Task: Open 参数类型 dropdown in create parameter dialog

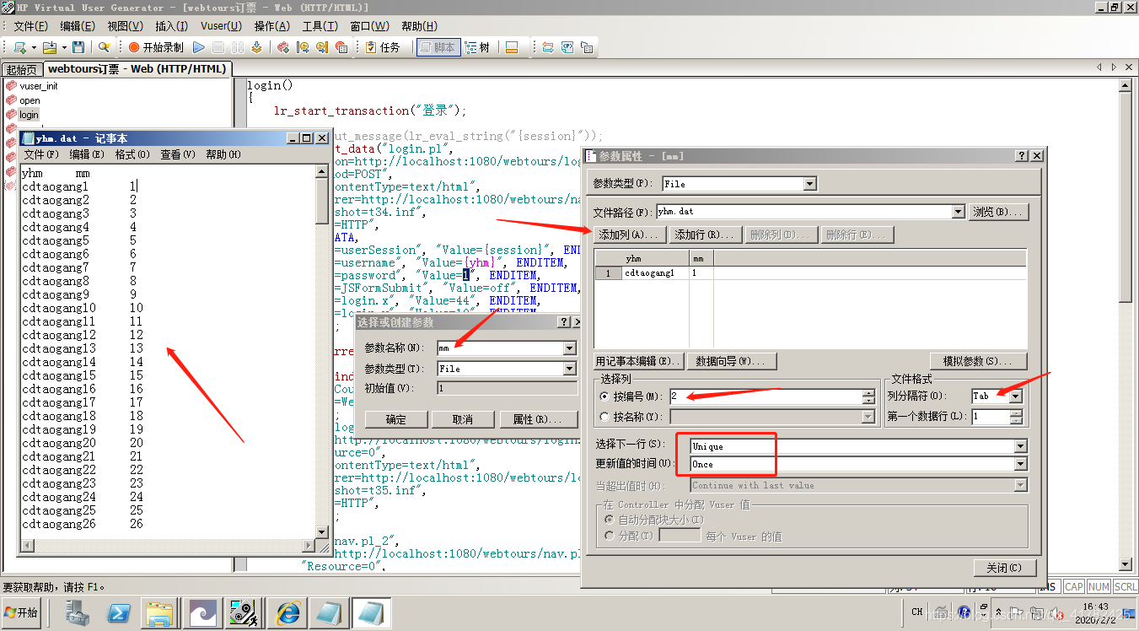Action: coord(569,369)
